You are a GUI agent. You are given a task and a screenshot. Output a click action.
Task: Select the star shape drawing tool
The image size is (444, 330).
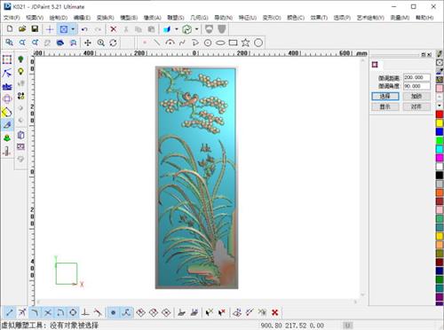245,43
